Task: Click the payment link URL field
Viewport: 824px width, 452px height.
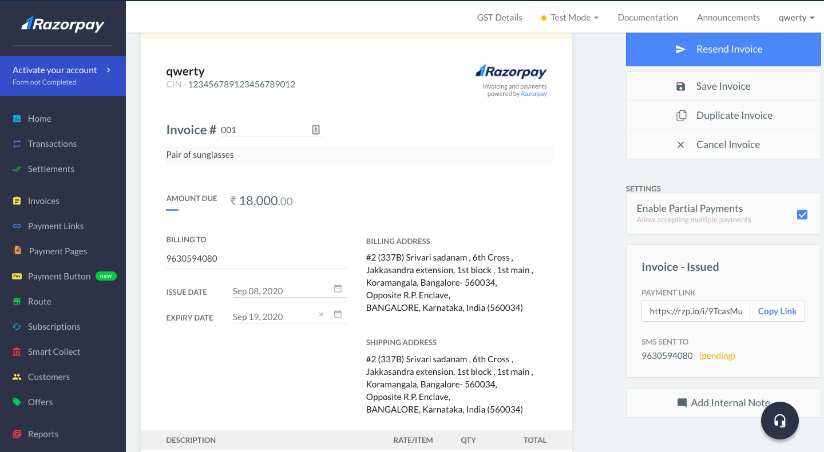Action: click(x=696, y=311)
